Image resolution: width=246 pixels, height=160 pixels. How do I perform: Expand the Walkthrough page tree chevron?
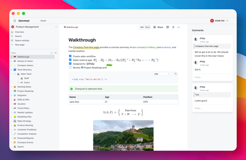click(12, 57)
